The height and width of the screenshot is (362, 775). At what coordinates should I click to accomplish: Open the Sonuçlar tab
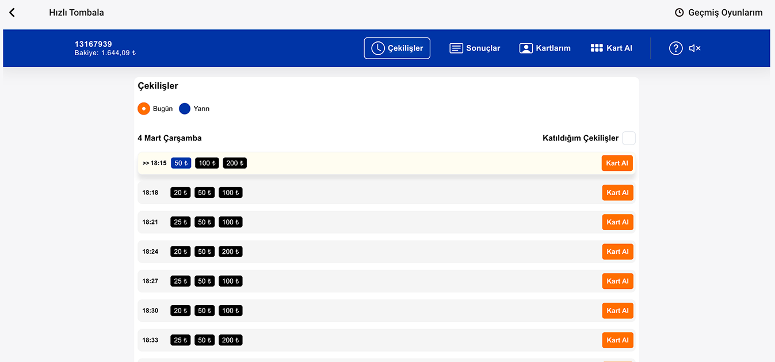(x=475, y=48)
